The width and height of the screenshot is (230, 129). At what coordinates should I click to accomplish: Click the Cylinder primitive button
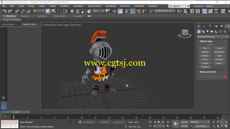point(205,56)
